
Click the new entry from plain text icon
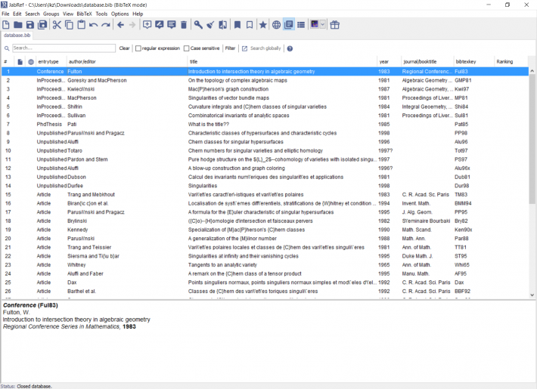point(160,25)
